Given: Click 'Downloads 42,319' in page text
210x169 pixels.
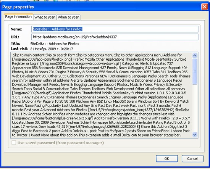Looking at the screenshot, I should click(53, 127).
